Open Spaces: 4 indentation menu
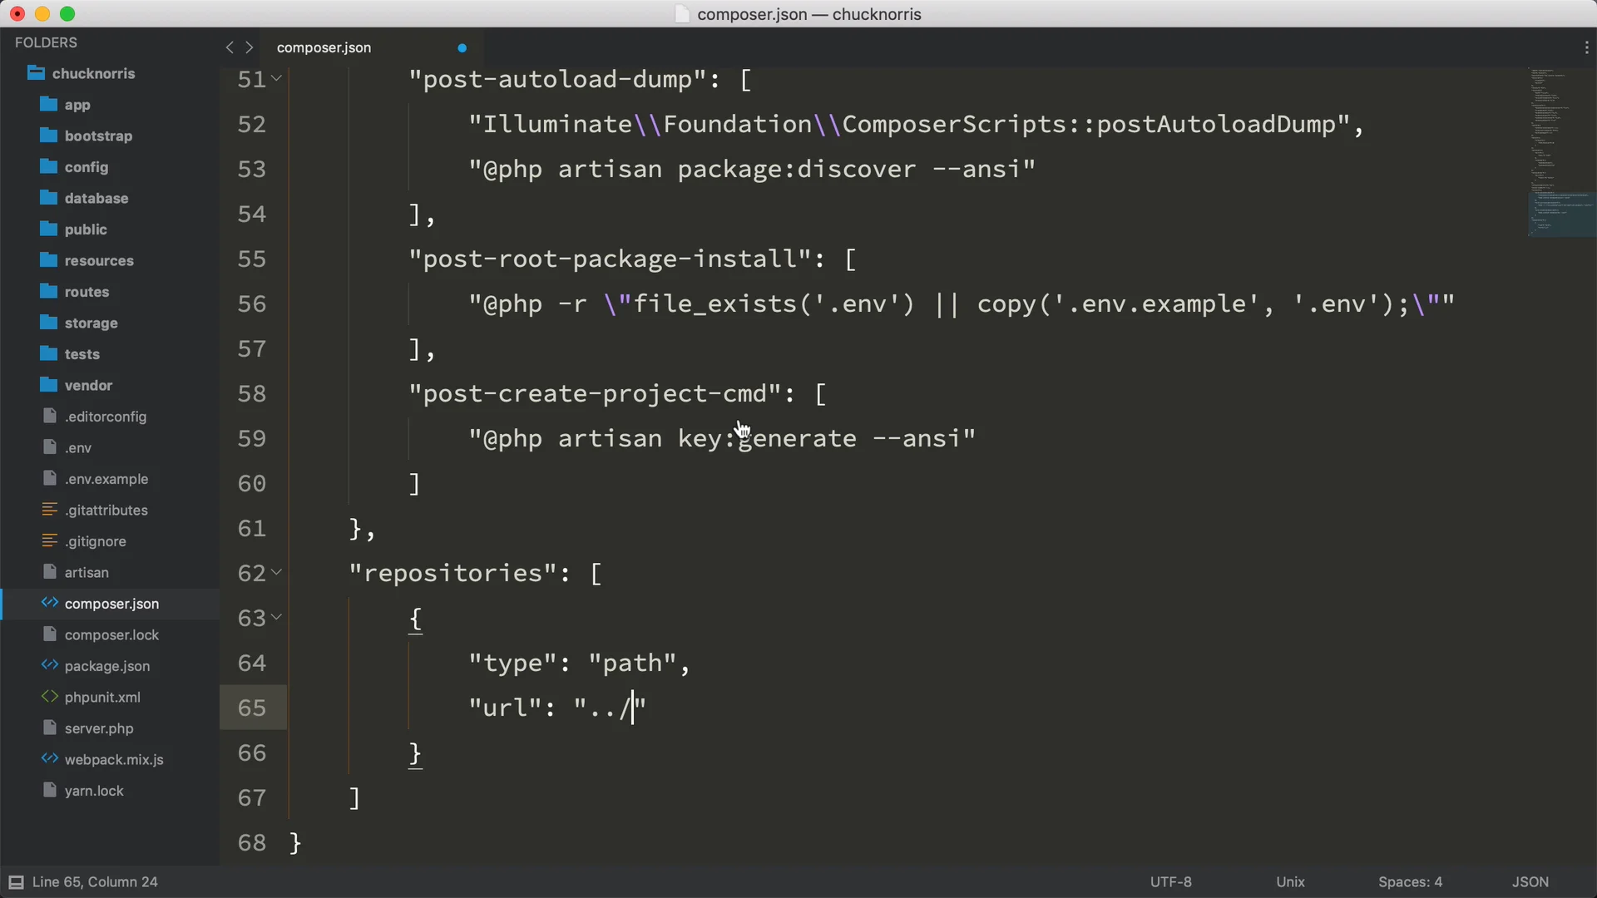The image size is (1597, 898). [1410, 882]
